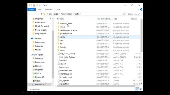Refresh the Data folder view
Image resolution: width=170 pixels, height=95 pixels.
point(124,14)
